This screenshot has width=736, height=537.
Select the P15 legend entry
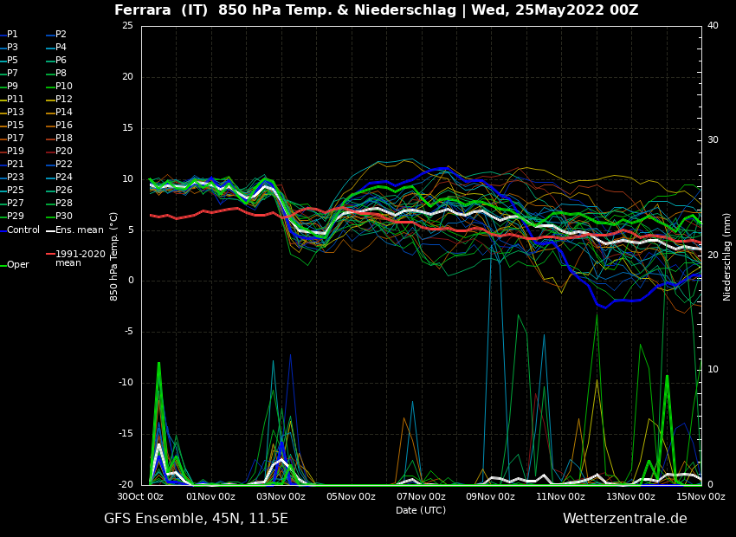coord(16,126)
